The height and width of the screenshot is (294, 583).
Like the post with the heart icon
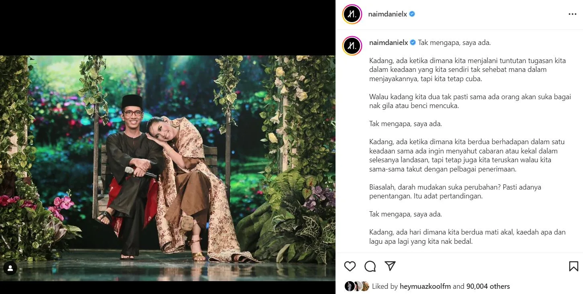(x=350, y=266)
